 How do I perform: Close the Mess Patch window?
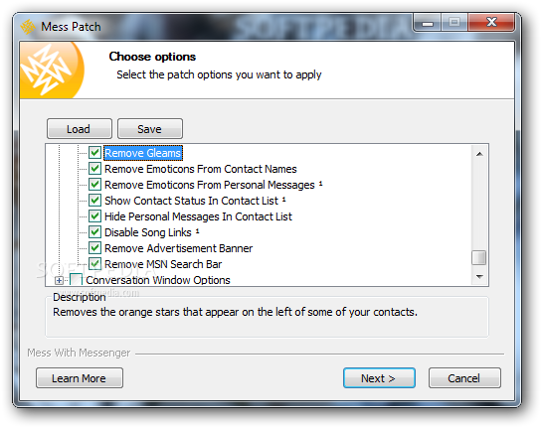point(491,23)
